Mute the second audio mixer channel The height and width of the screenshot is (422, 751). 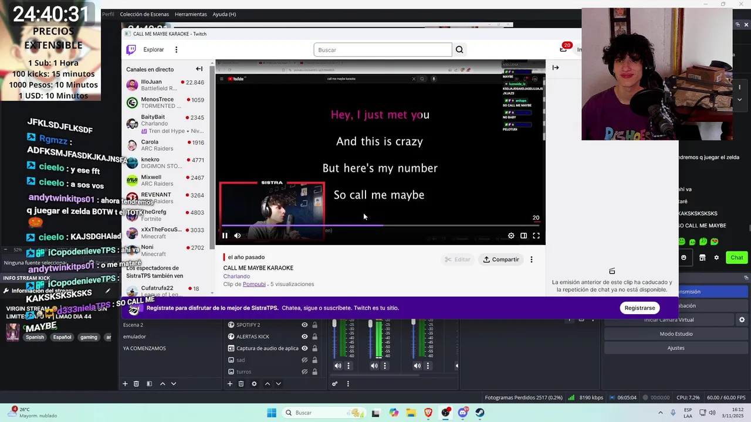374,366
